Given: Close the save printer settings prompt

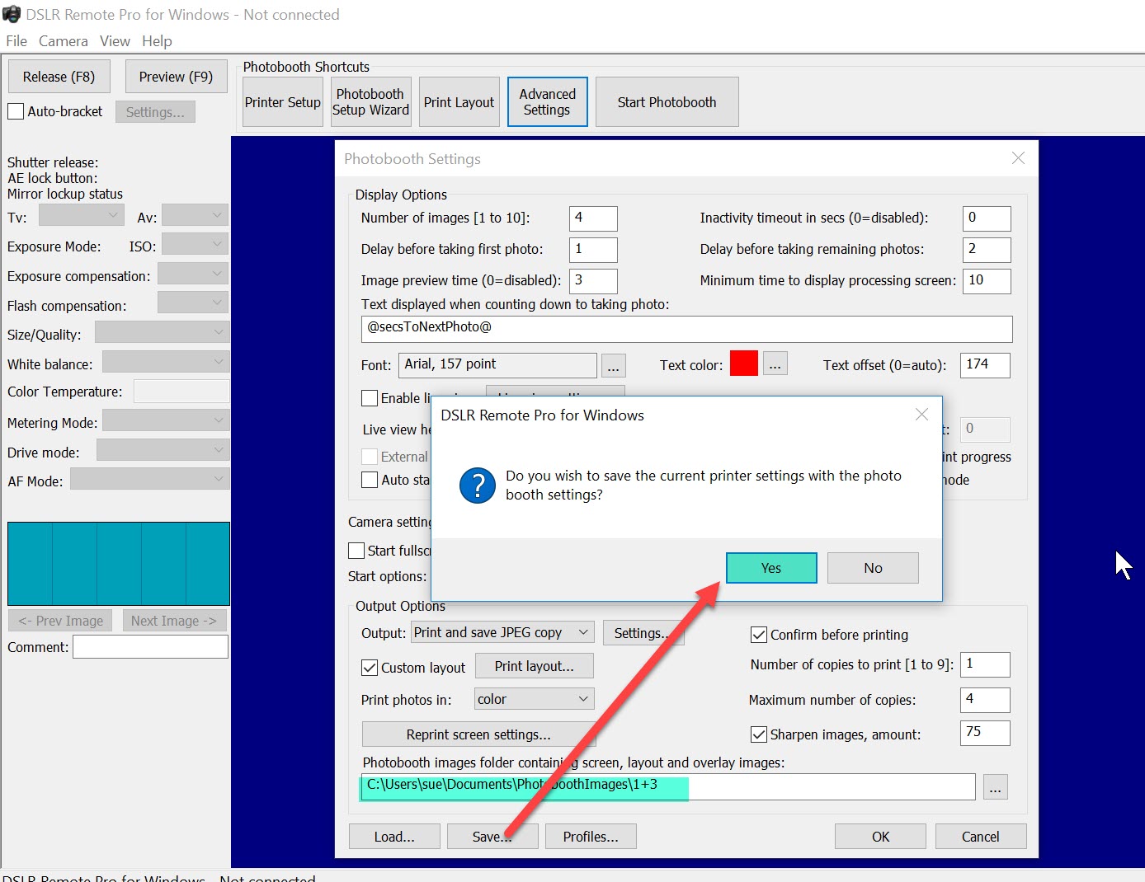Looking at the screenshot, I should (921, 415).
